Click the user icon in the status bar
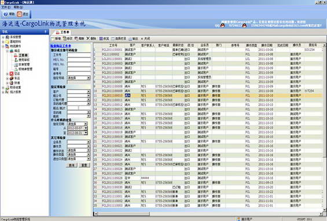The width and height of the screenshot is (327, 221). 238,219
